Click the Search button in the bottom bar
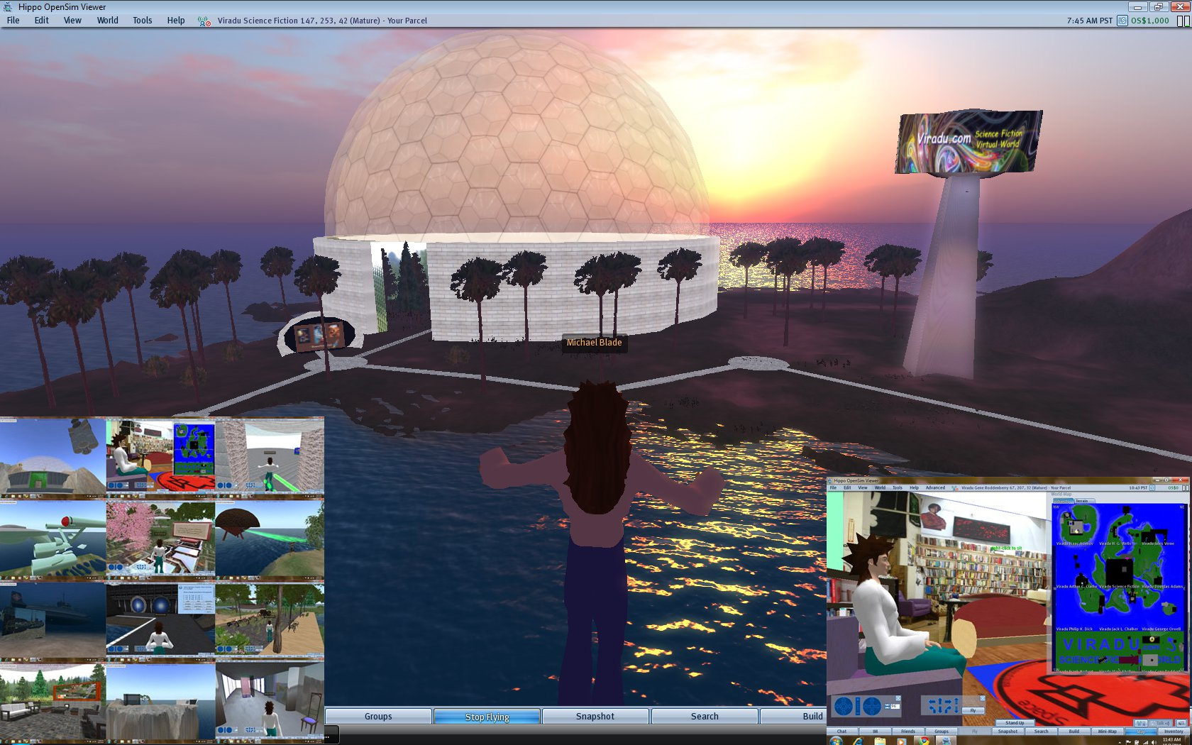Image resolution: width=1192 pixels, height=745 pixels. point(704,717)
